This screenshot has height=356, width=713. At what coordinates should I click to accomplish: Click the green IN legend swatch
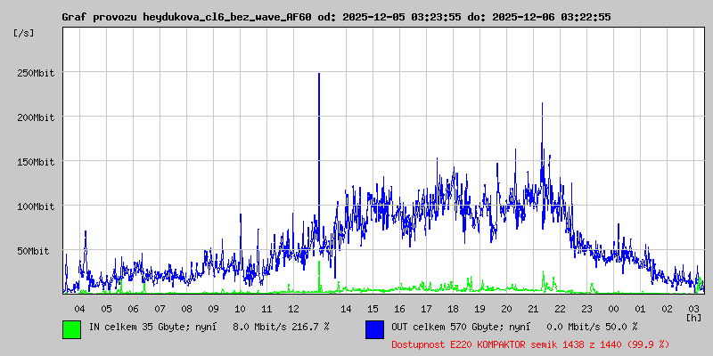tap(72, 329)
